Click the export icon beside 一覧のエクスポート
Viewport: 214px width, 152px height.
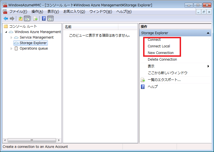click(143, 80)
